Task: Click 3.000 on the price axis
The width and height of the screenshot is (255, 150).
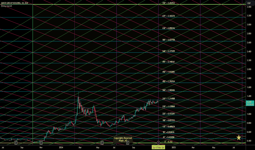Action: pyautogui.click(x=249, y=25)
